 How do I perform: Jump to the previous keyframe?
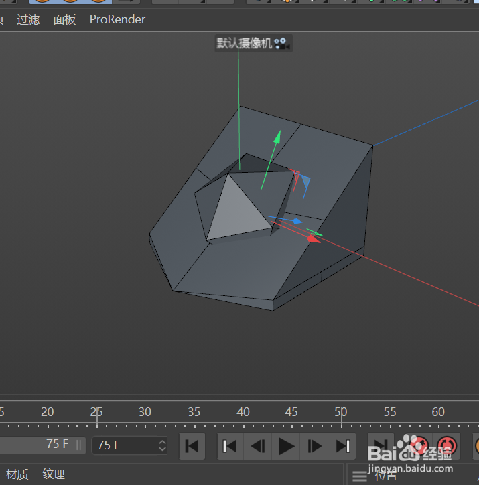230,446
